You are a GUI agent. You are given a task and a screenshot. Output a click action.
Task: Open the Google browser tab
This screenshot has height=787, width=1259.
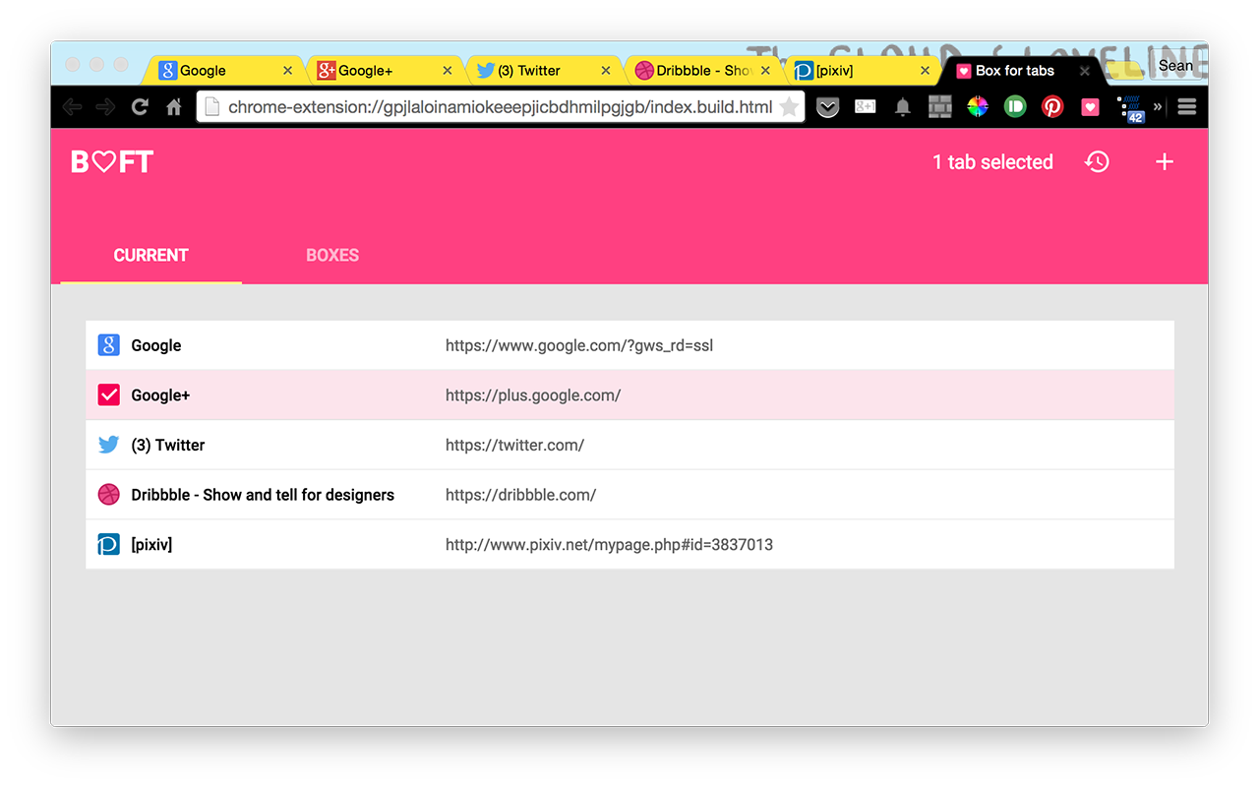coord(224,71)
